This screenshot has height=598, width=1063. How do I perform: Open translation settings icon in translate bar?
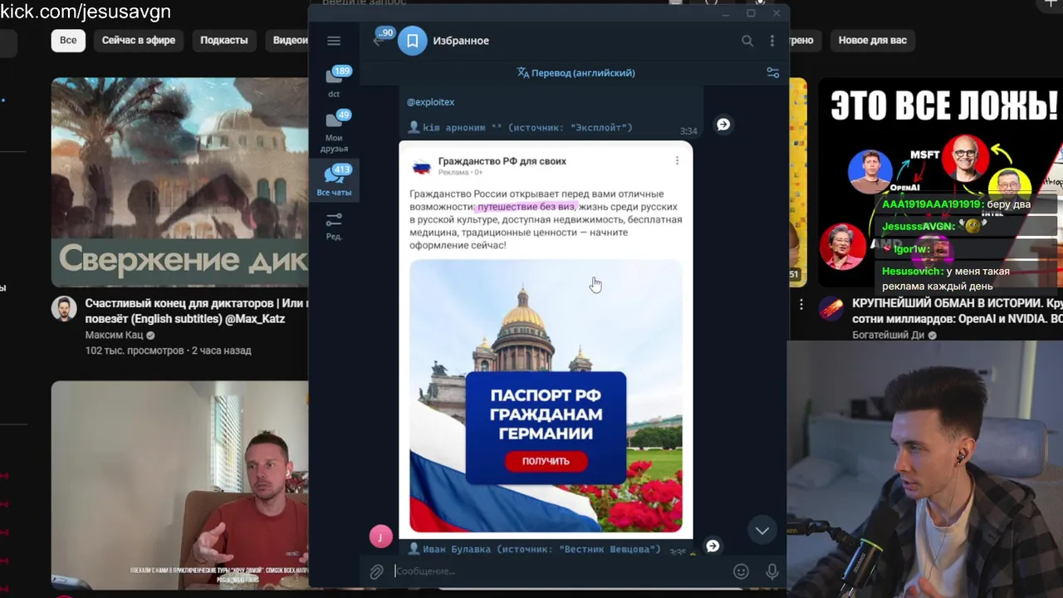(772, 73)
